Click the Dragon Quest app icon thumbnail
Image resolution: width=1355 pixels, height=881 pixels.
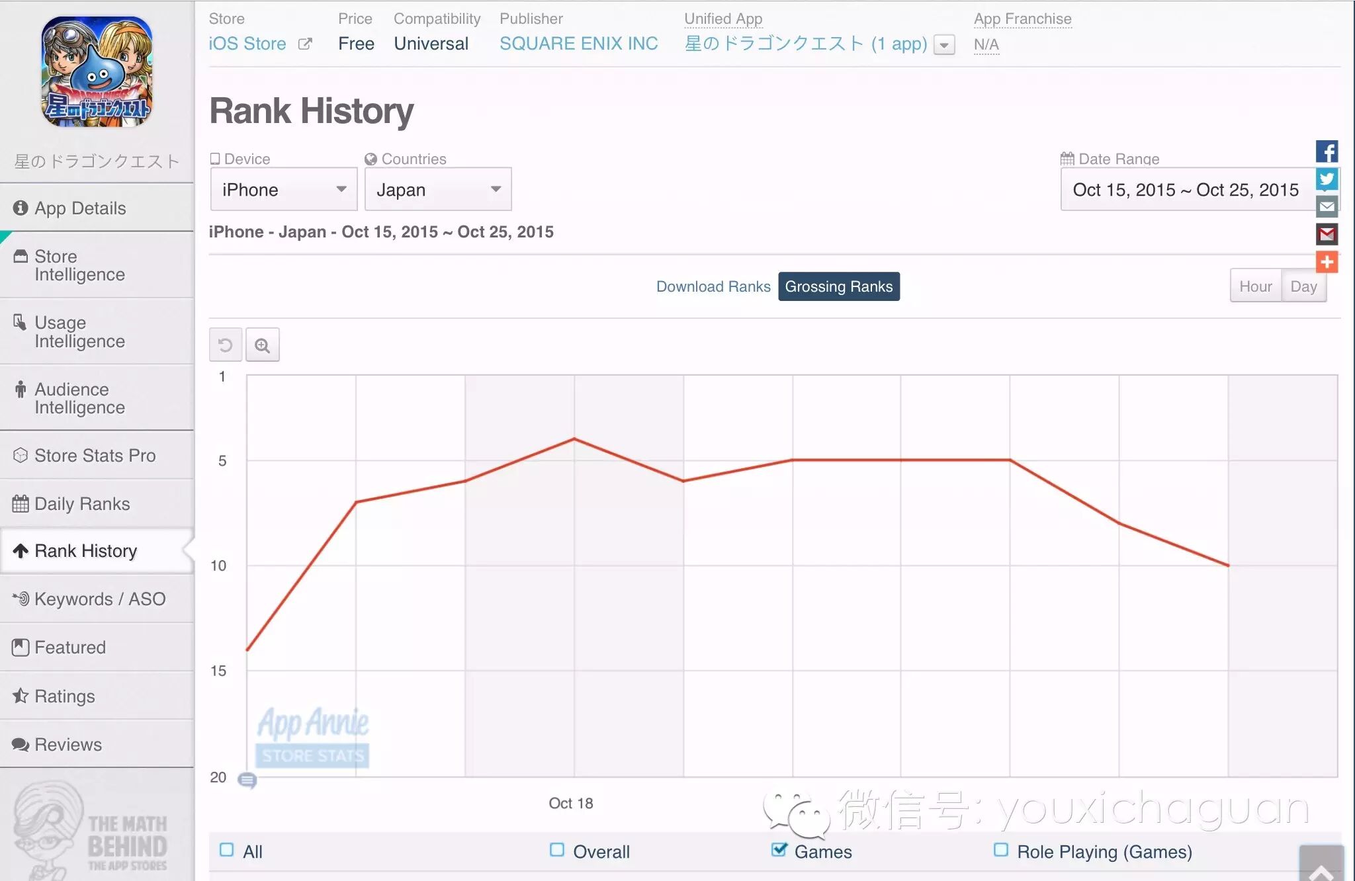pos(97,71)
